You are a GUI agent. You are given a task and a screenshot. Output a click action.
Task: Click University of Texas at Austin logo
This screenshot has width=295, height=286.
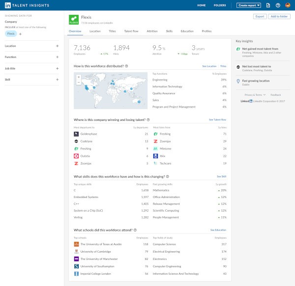point(76,244)
